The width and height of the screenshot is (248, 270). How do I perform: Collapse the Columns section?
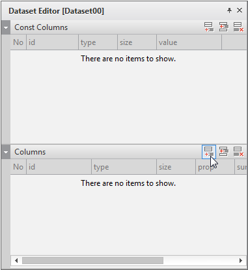tap(6, 152)
